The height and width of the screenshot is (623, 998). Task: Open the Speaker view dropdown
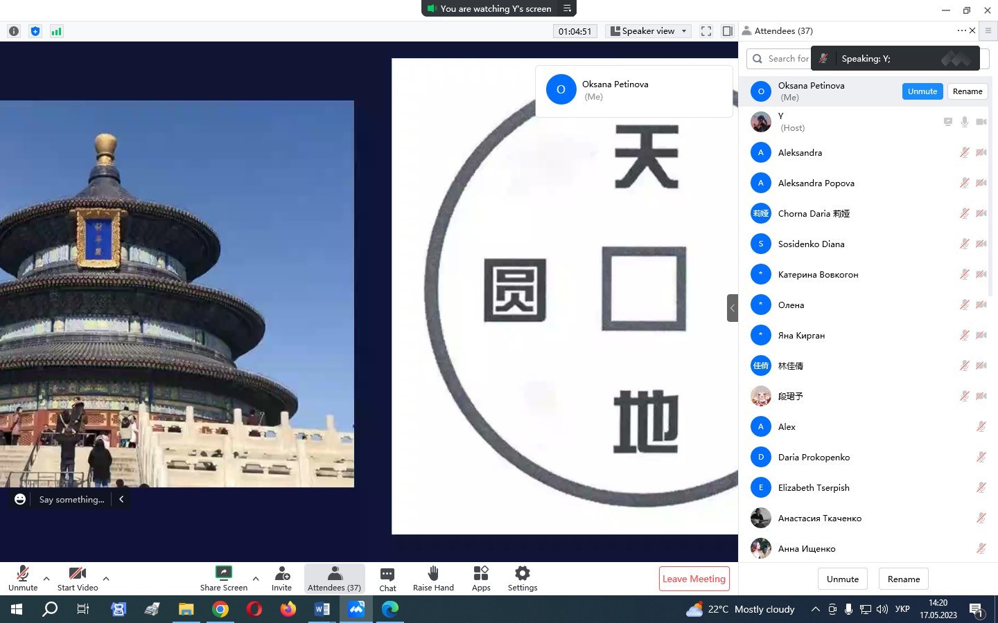pyautogui.click(x=648, y=31)
